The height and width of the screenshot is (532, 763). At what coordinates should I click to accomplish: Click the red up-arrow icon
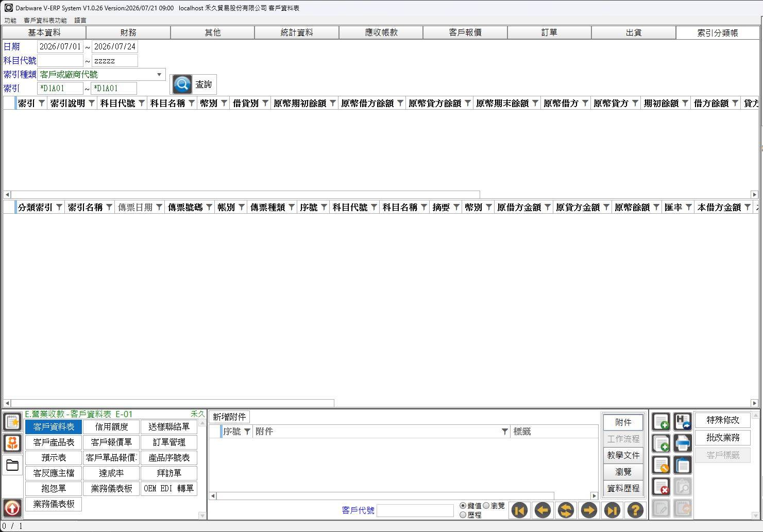(12, 508)
